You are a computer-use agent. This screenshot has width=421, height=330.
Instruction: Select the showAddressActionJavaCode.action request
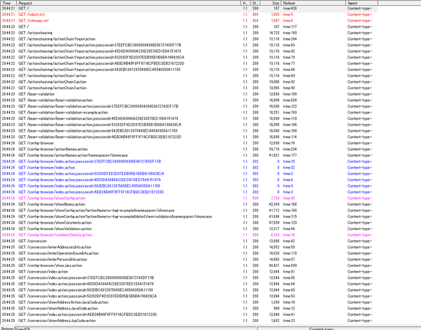[189, 302]
